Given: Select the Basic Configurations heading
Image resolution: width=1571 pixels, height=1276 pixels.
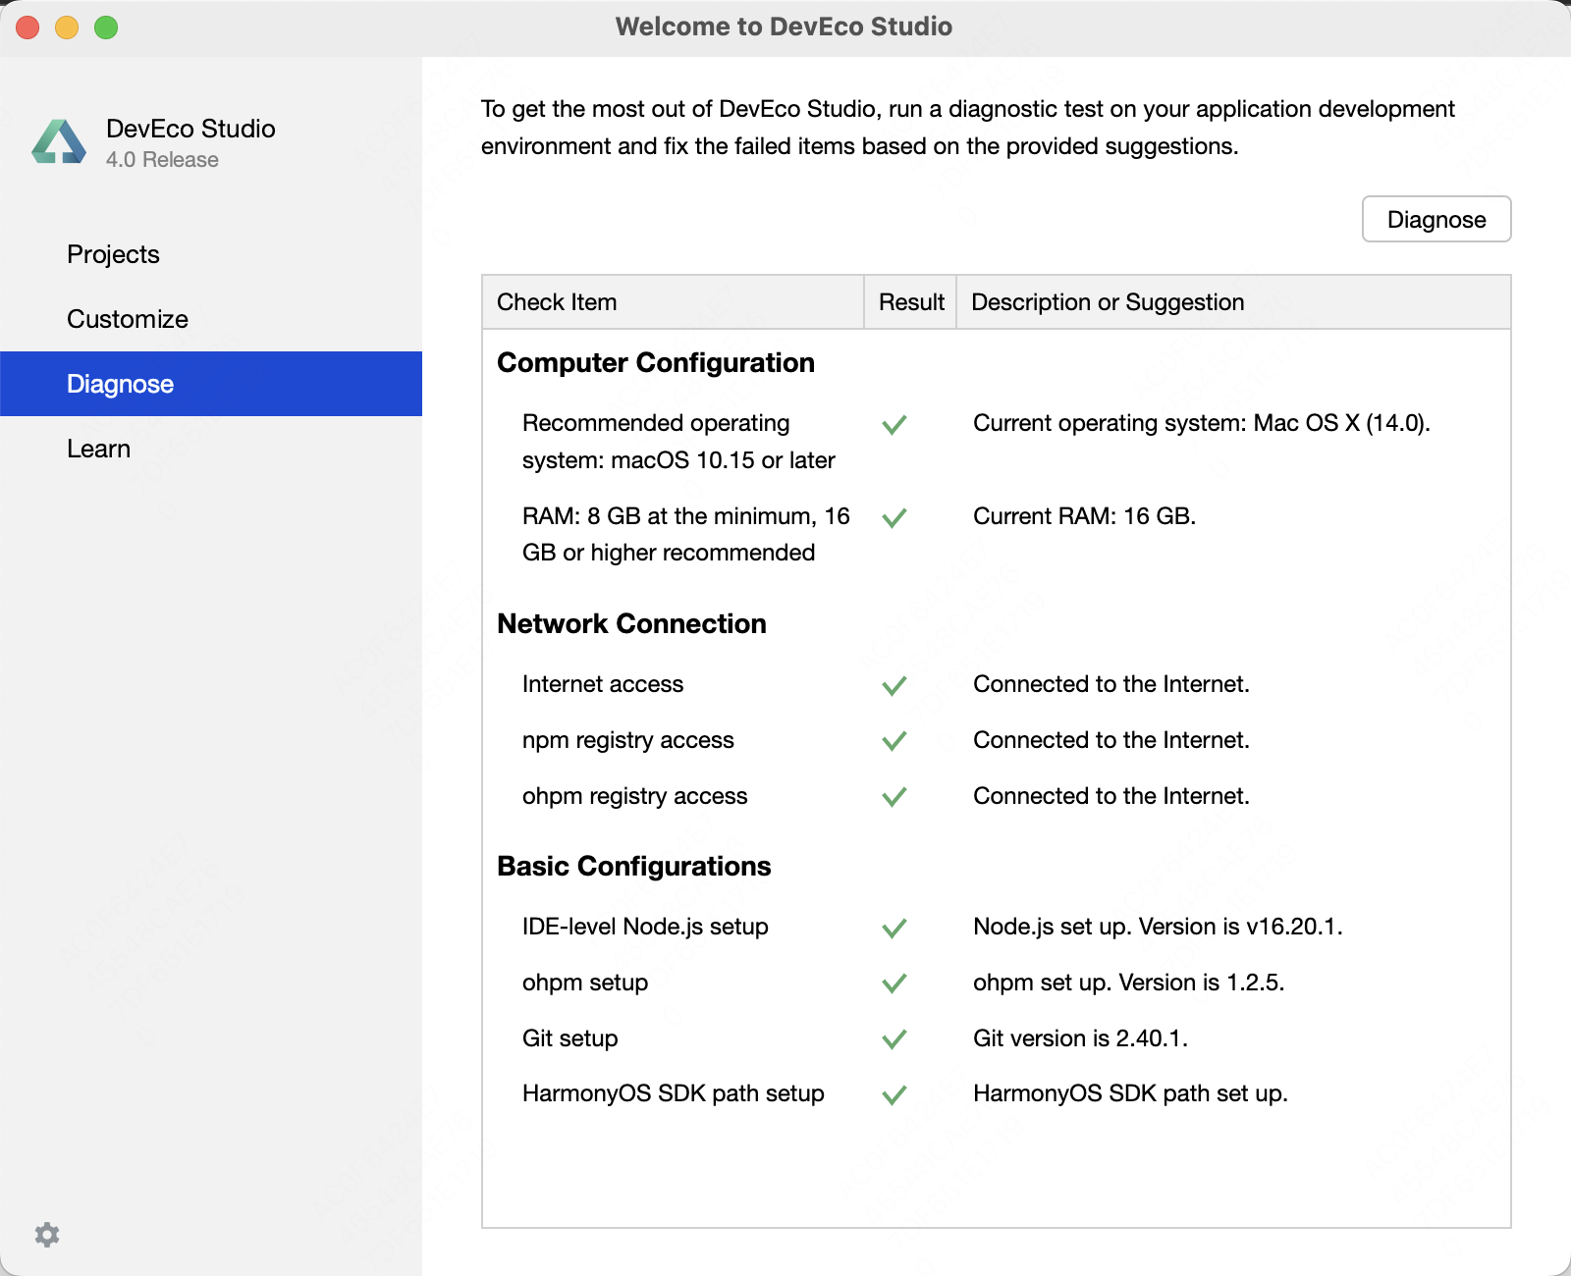Looking at the screenshot, I should coord(634,867).
